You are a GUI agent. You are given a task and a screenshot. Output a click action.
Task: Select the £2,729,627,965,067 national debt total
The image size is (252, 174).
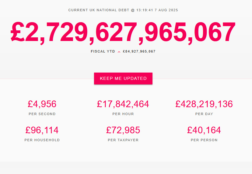[123, 32]
